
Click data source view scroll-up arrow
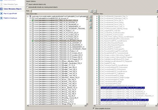(x=87, y=17)
